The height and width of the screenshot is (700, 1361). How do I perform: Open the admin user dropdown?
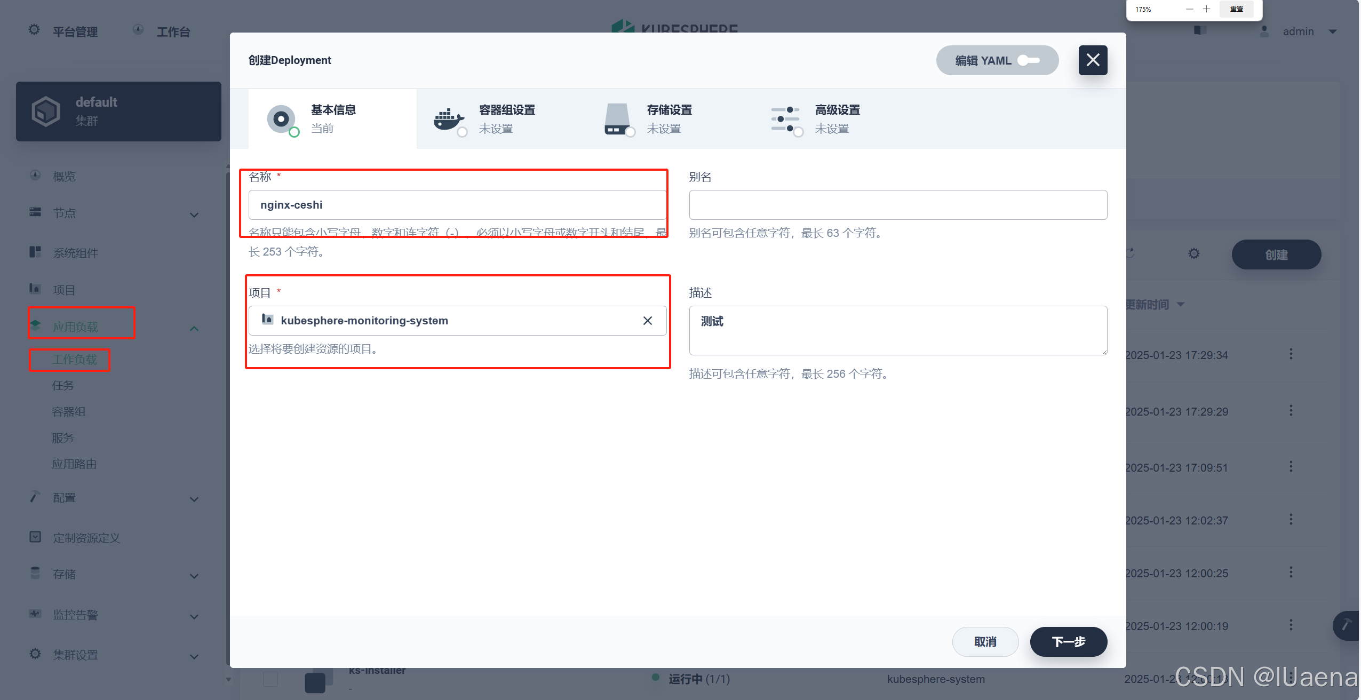(x=1309, y=31)
